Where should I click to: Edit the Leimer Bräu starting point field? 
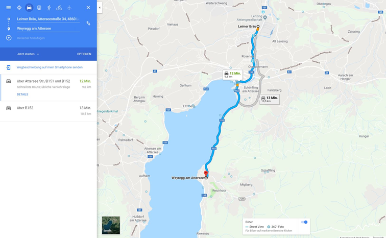click(48, 19)
